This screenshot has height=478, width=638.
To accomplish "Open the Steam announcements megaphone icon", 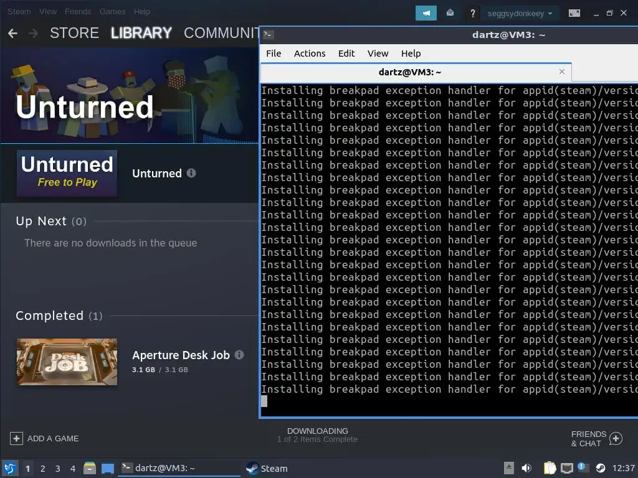I will pyautogui.click(x=426, y=13).
